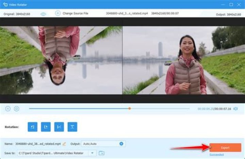Click the Output: 3840x2160 label
Image resolution: width=245 pixels, height=159 pixels.
[228, 15]
